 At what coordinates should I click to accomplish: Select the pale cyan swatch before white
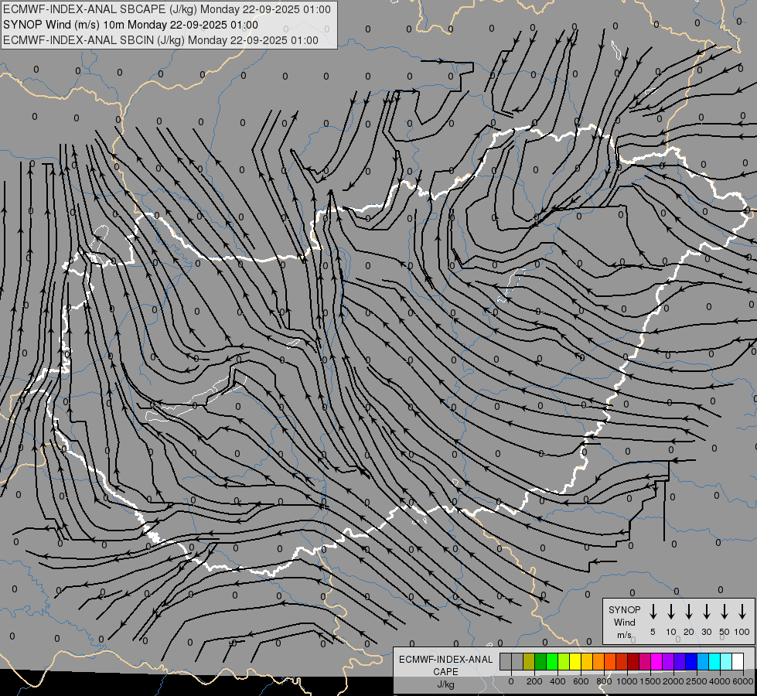tap(727, 661)
